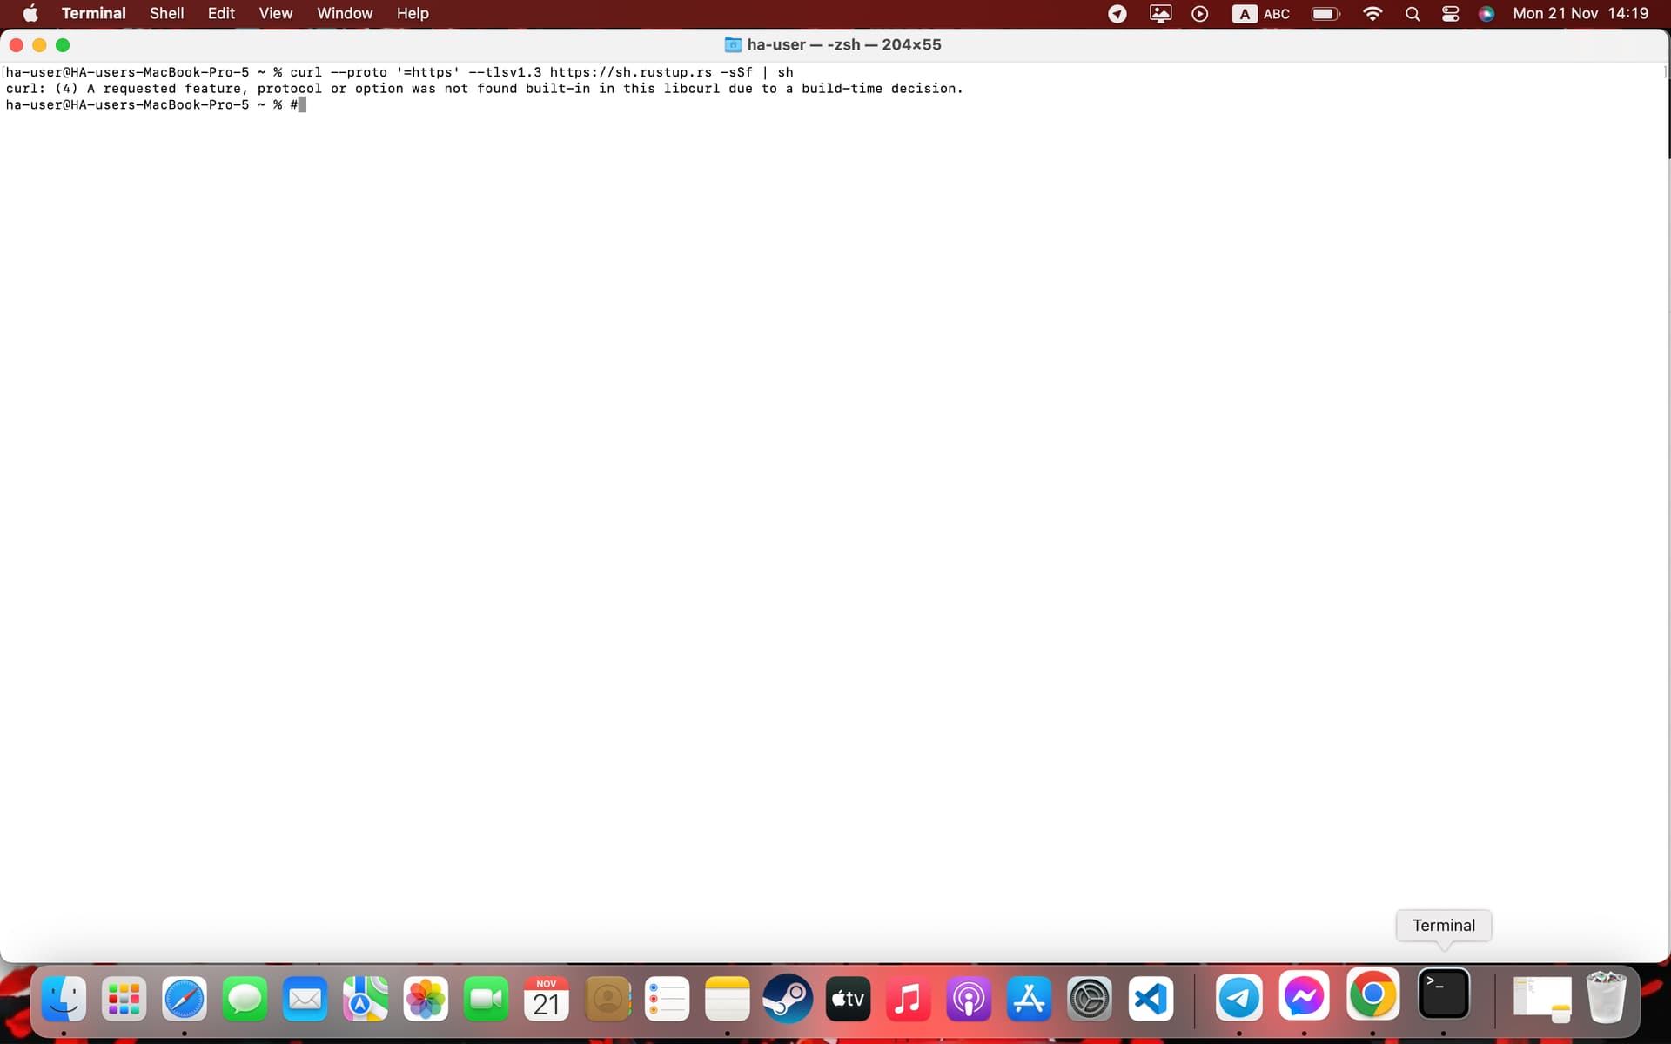Click the date and time to open notifications
The width and height of the screenshot is (1671, 1044).
coord(1580,13)
